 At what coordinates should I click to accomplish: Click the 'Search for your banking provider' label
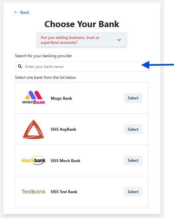pyautogui.click(x=43, y=56)
